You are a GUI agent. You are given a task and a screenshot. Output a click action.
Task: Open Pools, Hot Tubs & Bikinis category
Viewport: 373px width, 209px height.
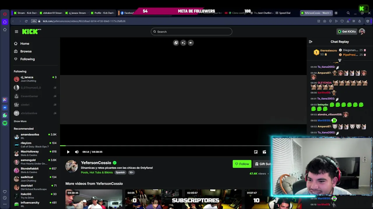pos(97,172)
